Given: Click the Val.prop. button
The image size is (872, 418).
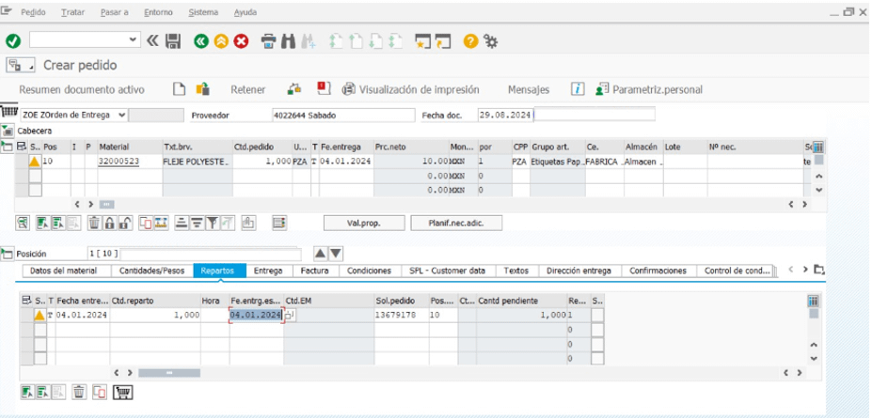Looking at the screenshot, I should coord(350,223).
